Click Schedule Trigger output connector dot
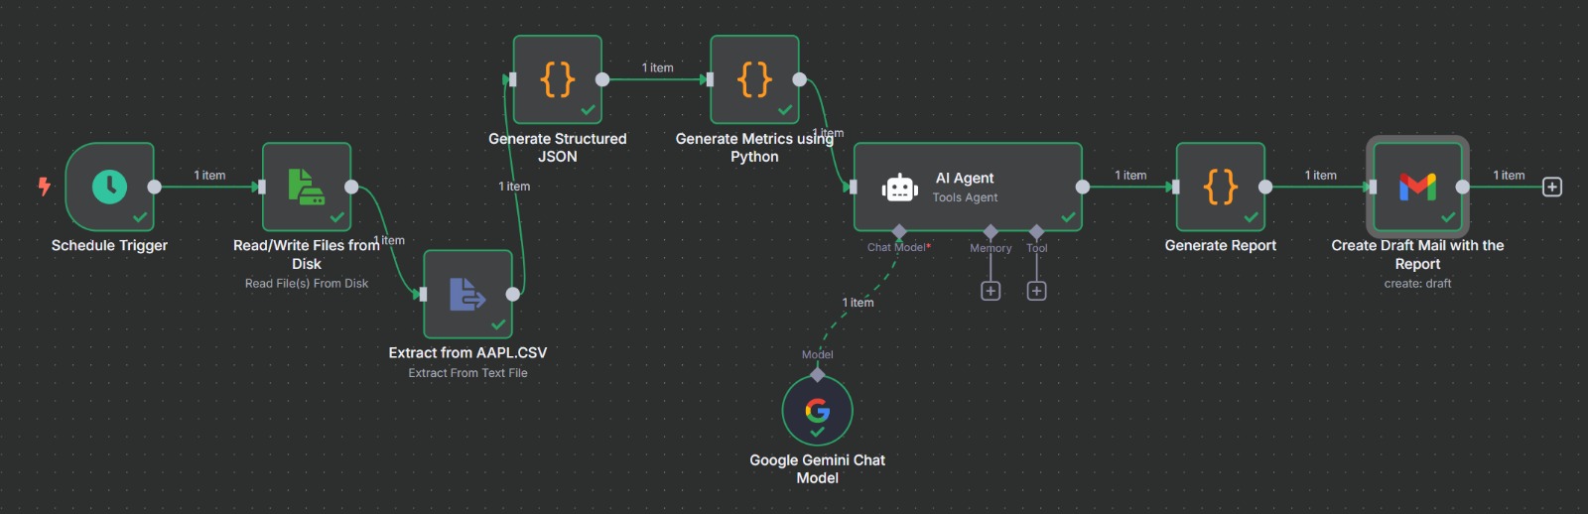The width and height of the screenshot is (1588, 514). [x=154, y=187]
